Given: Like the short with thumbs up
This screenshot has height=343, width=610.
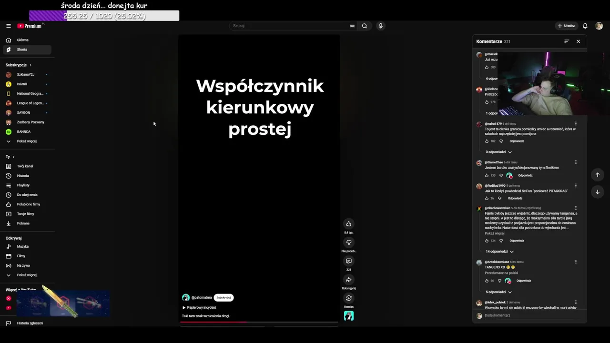Looking at the screenshot, I should [349, 224].
